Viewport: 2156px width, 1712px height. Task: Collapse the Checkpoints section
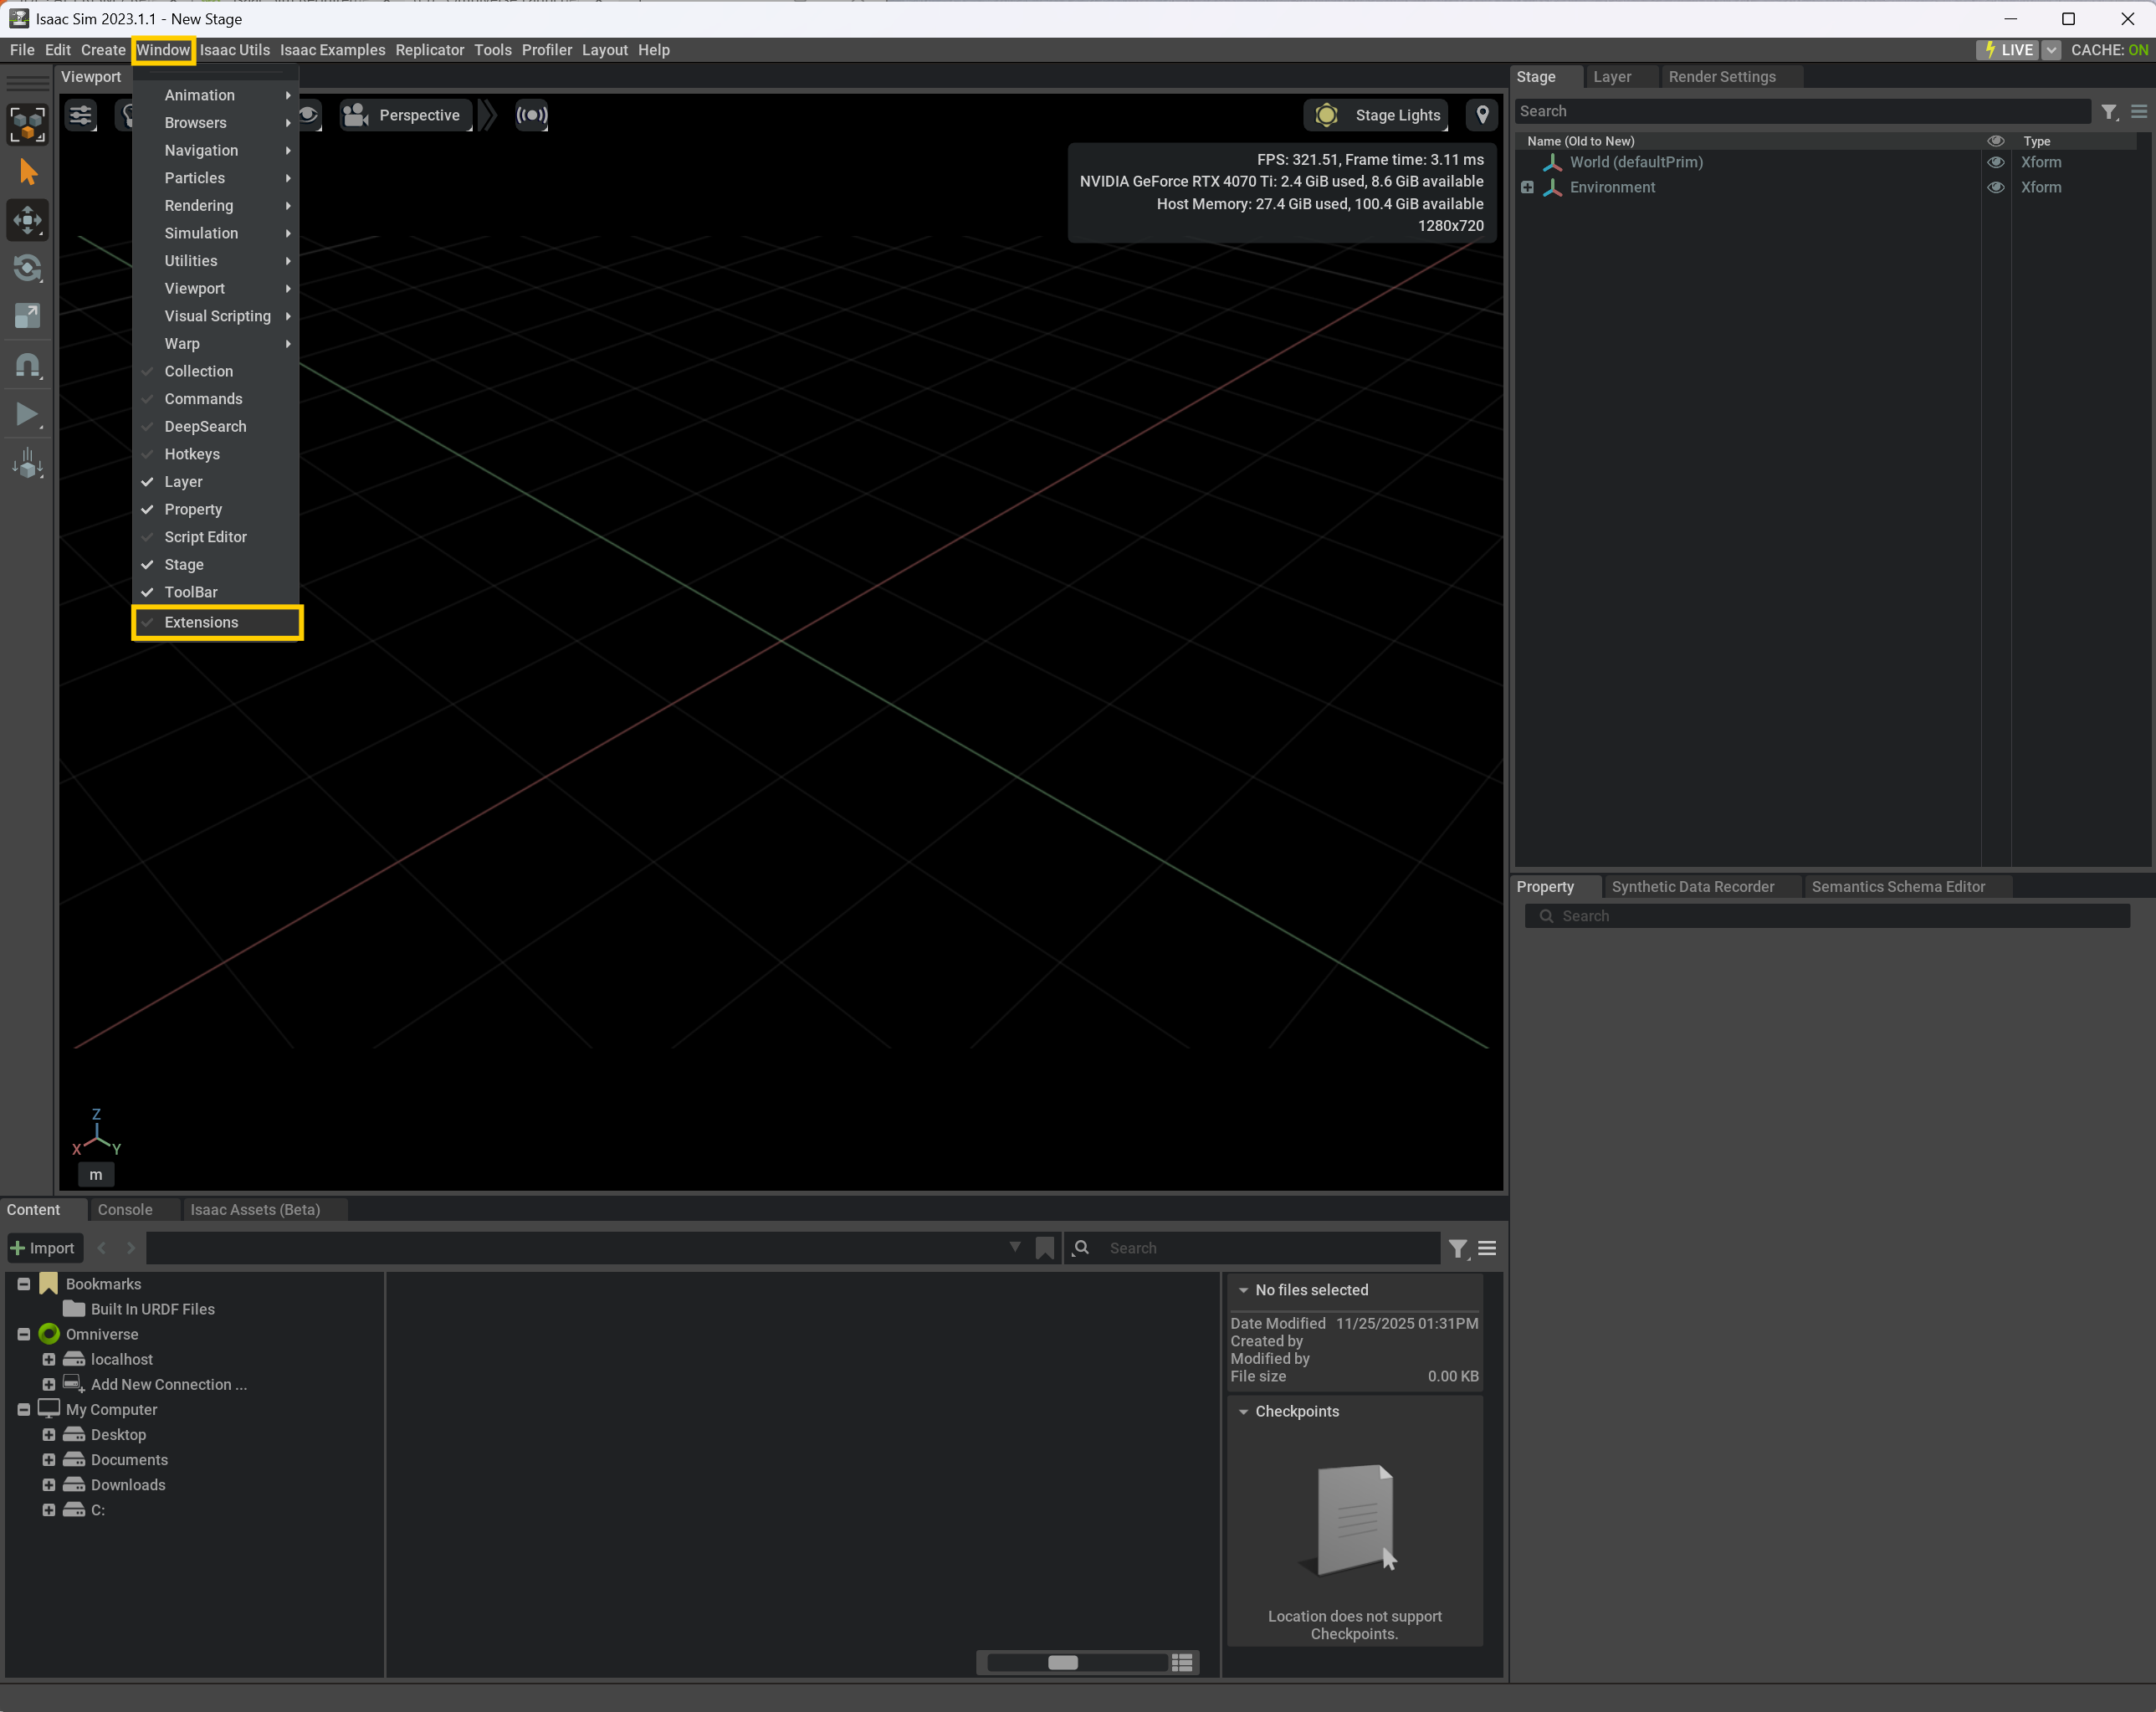(x=1243, y=1411)
